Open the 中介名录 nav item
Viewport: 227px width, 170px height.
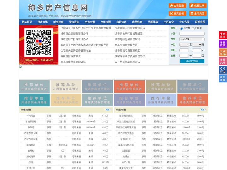tap(184, 22)
